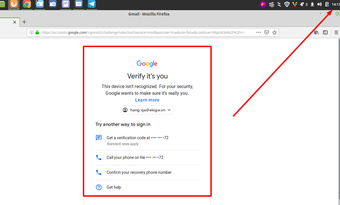Screen dimensions: 340x205
Task: Show site information icon in address bar
Action: [32, 32]
